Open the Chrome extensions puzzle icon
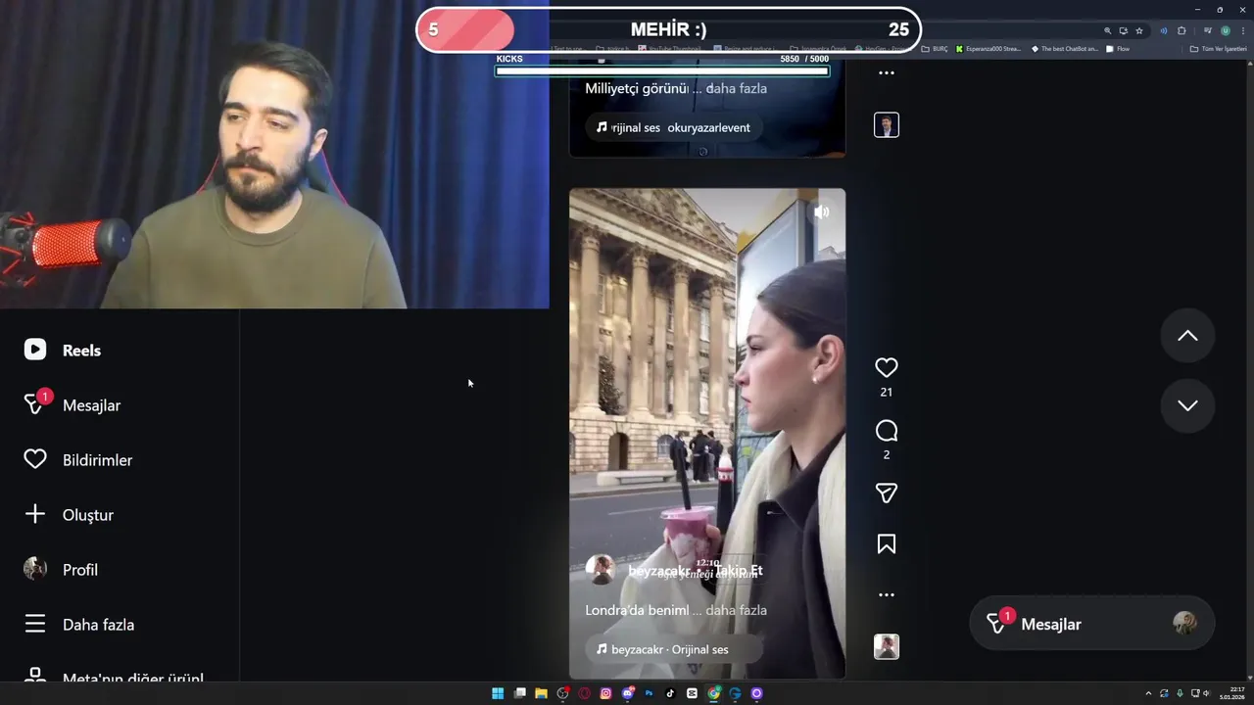 [x=1182, y=30]
